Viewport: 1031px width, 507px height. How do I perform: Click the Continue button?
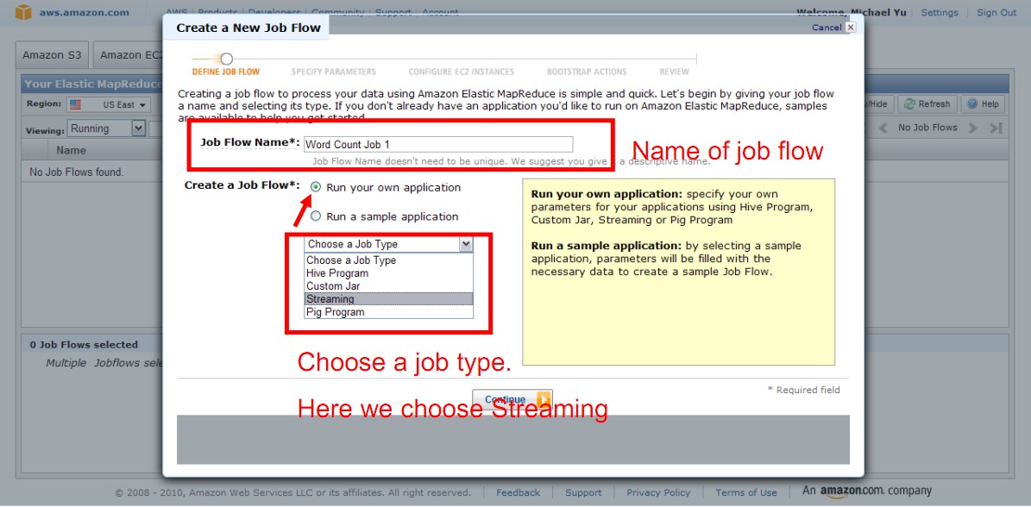click(512, 399)
